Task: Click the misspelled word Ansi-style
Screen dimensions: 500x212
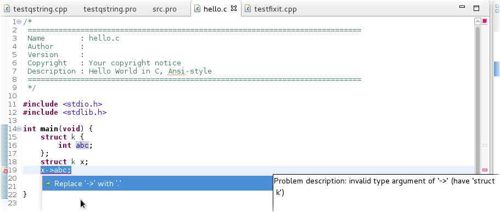Action: pos(190,71)
